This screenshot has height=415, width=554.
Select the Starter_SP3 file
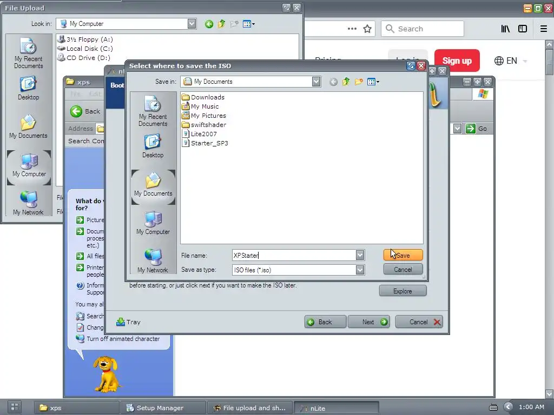point(205,143)
